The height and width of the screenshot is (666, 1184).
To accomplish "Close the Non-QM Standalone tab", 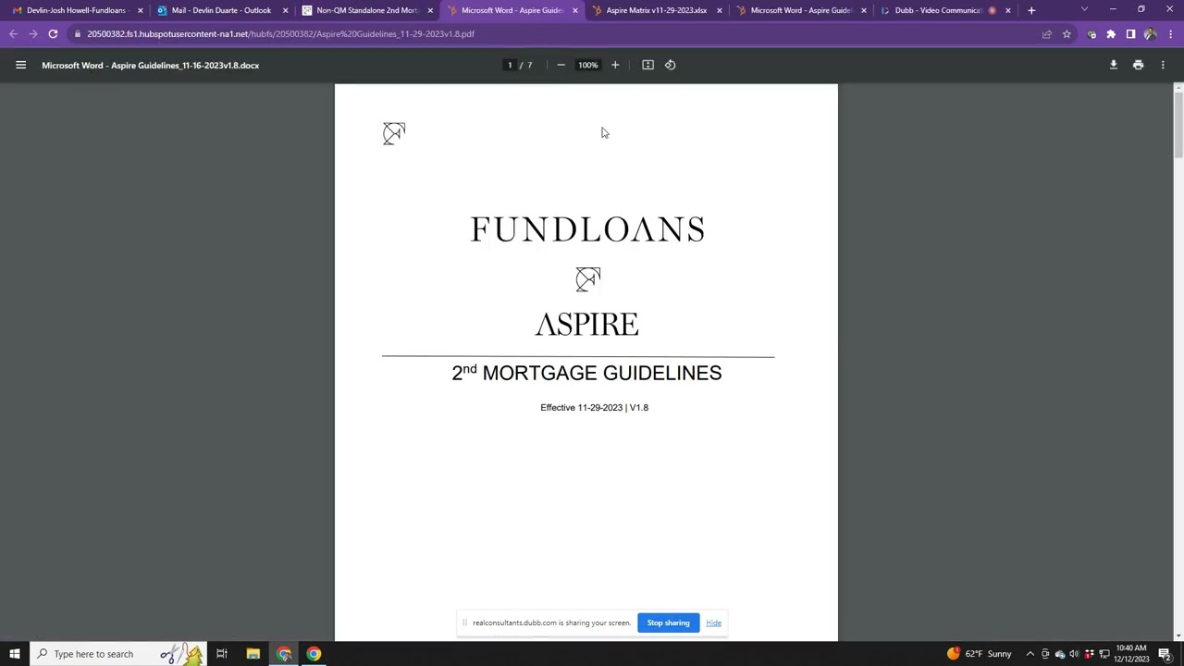I will (430, 10).
